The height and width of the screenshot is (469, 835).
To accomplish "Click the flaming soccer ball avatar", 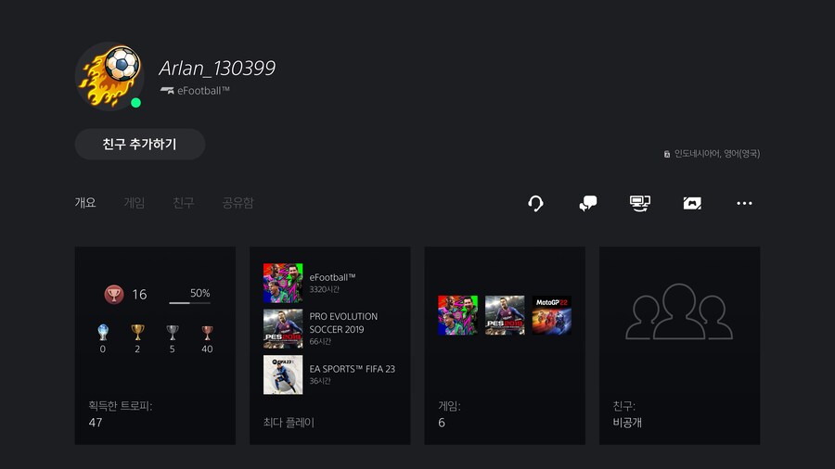I will (x=109, y=75).
